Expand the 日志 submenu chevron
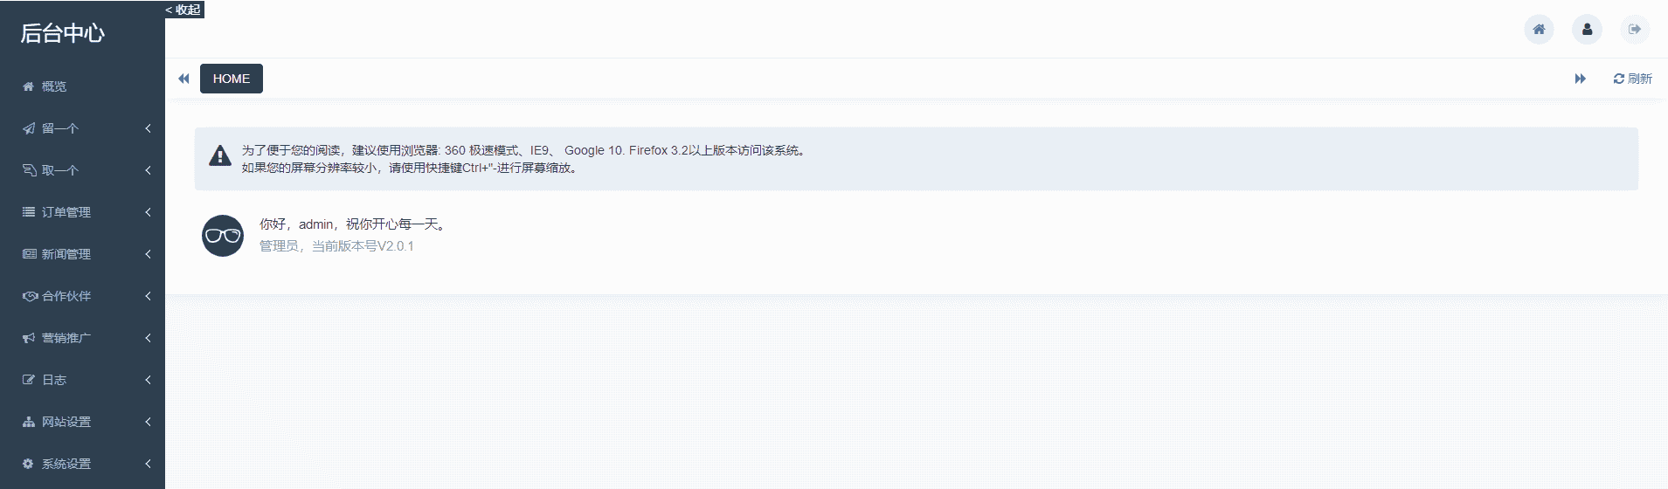 [x=148, y=380]
